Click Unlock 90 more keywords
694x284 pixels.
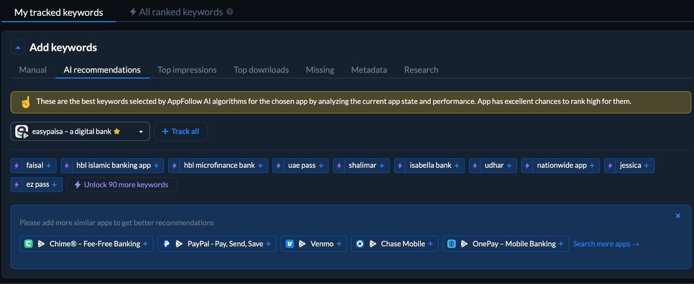click(122, 185)
